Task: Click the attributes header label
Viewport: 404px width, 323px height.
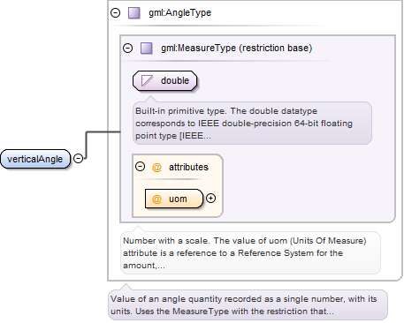Action: [188, 167]
